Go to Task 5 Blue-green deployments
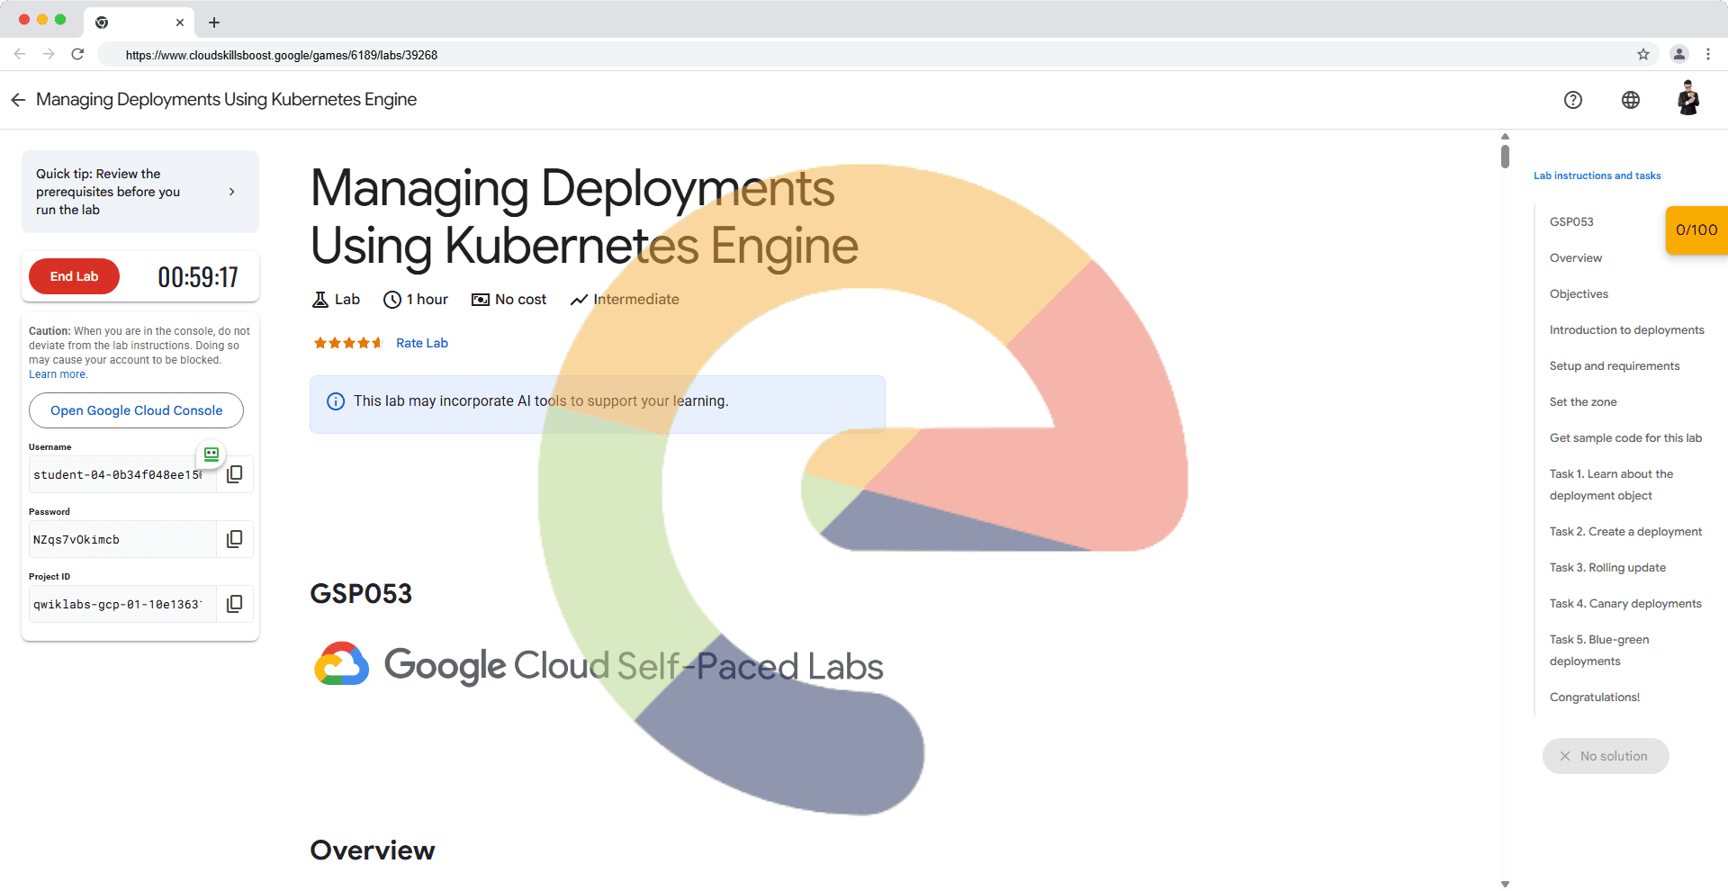1728x891 pixels. pos(1599,651)
